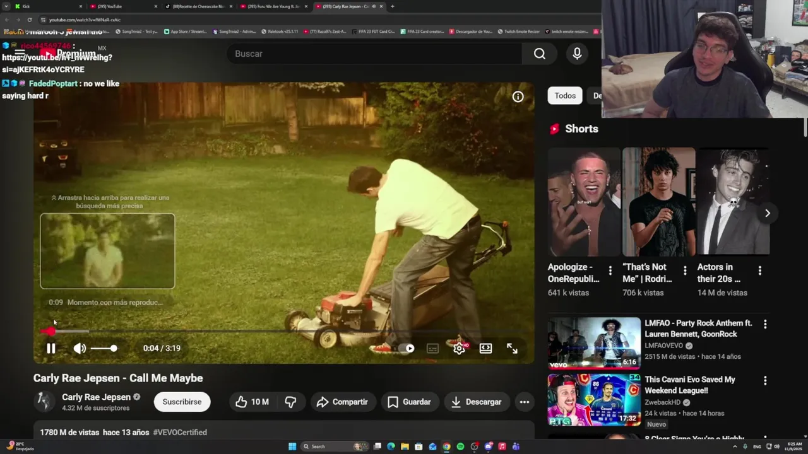Reload the page with browser refresh icon
The image size is (808, 454).
click(x=29, y=20)
